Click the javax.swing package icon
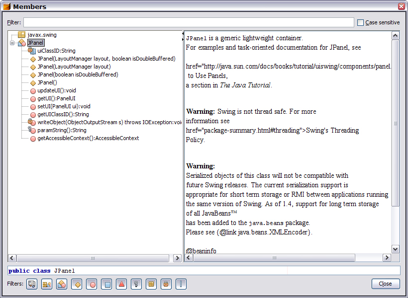The height and width of the screenshot is (298, 408). (x=21, y=35)
